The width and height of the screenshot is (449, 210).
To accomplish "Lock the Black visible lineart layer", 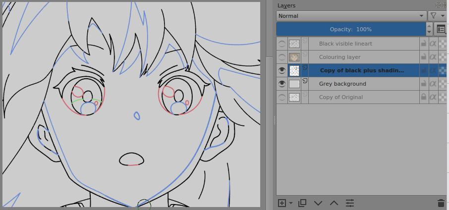I will (x=424, y=44).
